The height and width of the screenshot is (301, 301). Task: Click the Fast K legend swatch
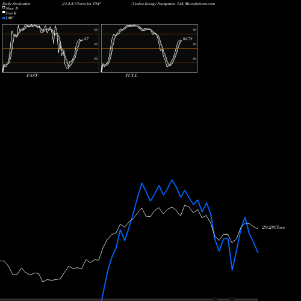tap(4, 13)
